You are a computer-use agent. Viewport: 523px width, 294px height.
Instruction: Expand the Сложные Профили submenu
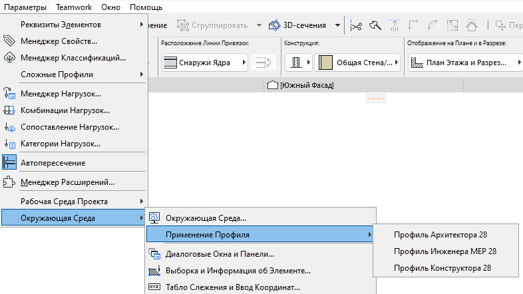(74, 74)
